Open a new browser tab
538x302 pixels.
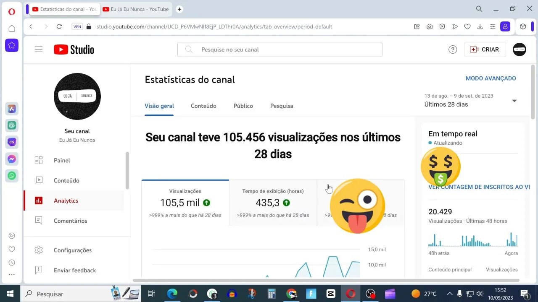179,9
